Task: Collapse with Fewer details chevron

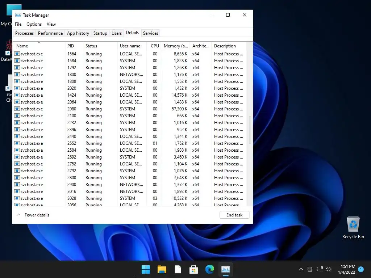Action: [x=19, y=215]
